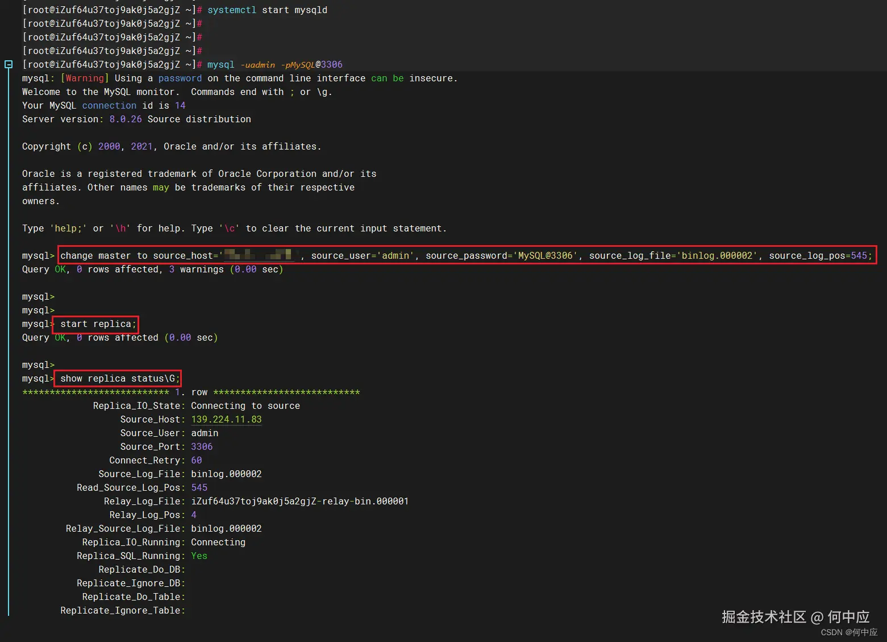
Task: Click the Source_Host IP 139.224.11.83
Action: [226, 420]
